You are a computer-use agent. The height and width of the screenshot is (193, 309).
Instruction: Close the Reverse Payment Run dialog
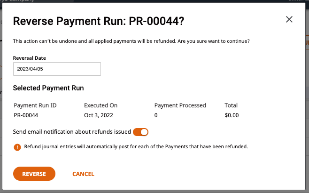point(289,19)
